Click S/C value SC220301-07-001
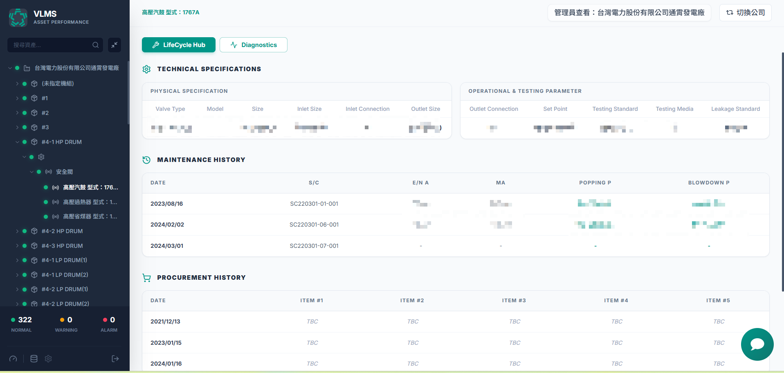 (x=314, y=246)
